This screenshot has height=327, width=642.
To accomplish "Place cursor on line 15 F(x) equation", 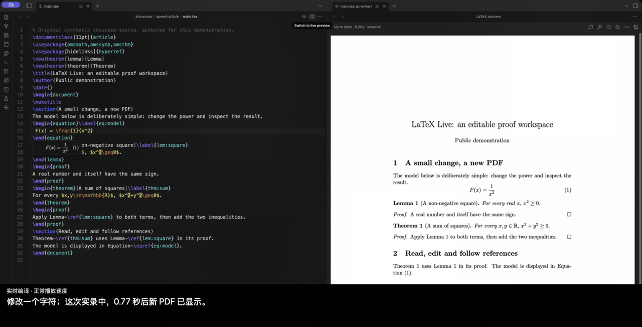I will (x=64, y=131).
